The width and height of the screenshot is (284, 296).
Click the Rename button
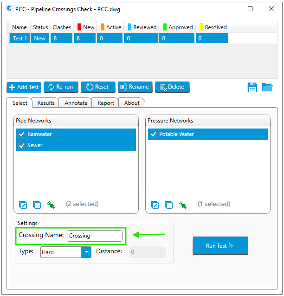[x=135, y=87]
